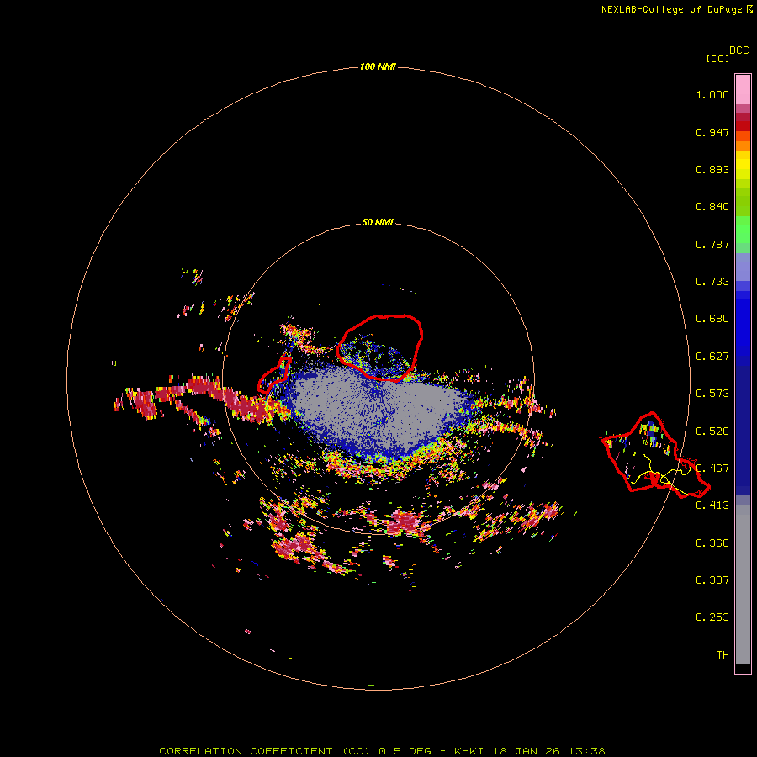Image resolution: width=757 pixels, height=757 pixels.
Task: Select the 0.360 scale value
Action: tap(712, 543)
